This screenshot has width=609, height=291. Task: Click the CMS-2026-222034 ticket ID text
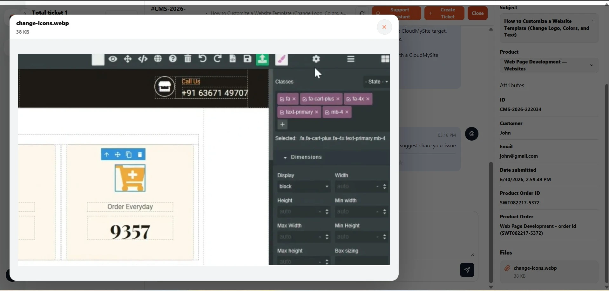point(520,109)
